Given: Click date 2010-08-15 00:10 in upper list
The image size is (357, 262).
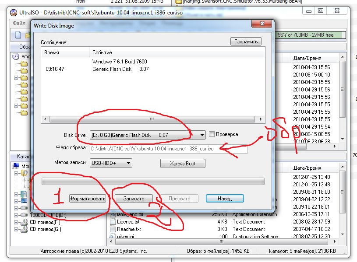Looking at the screenshot, I should point(311,75).
